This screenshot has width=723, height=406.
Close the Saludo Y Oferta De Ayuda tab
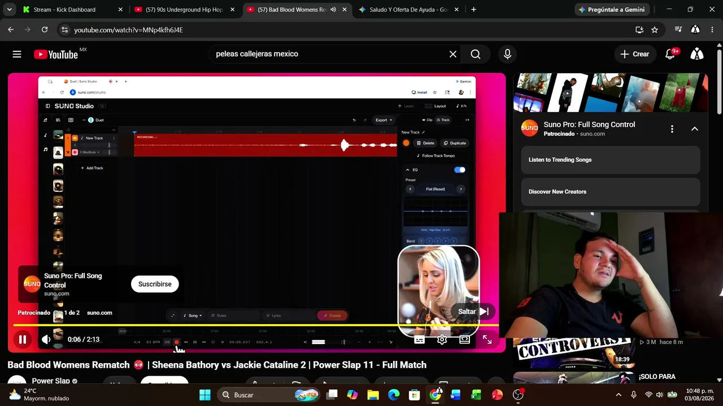coord(456,10)
